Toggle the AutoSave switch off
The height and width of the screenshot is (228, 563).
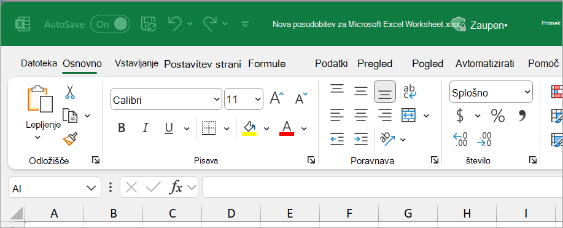pyautogui.click(x=110, y=24)
